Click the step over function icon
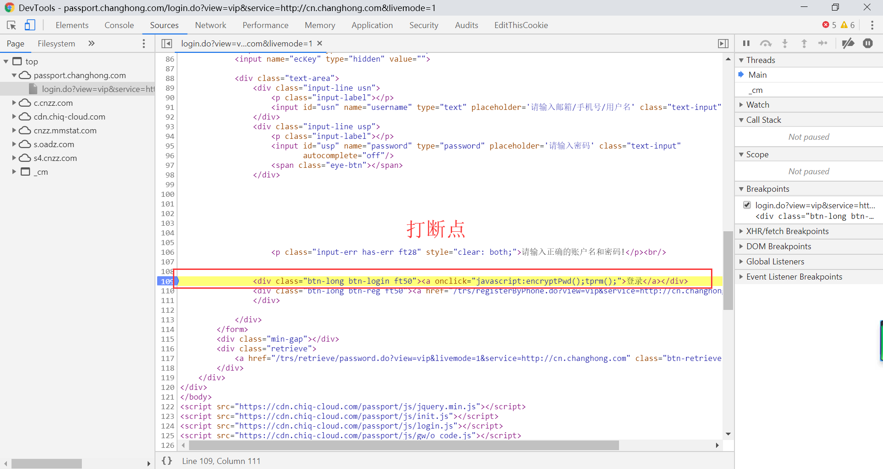The height and width of the screenshot is (469, 883). 766,43
